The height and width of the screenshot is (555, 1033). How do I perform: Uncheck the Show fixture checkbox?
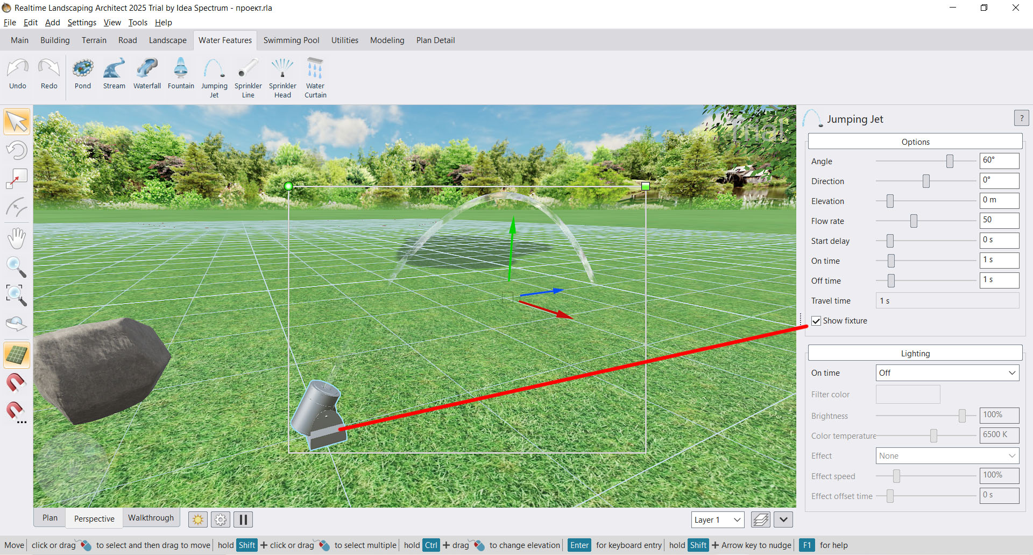(816, 321)
